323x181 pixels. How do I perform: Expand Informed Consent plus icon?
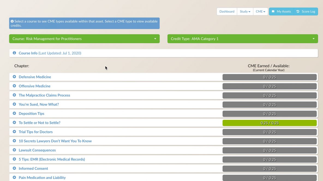pos(14,168)
